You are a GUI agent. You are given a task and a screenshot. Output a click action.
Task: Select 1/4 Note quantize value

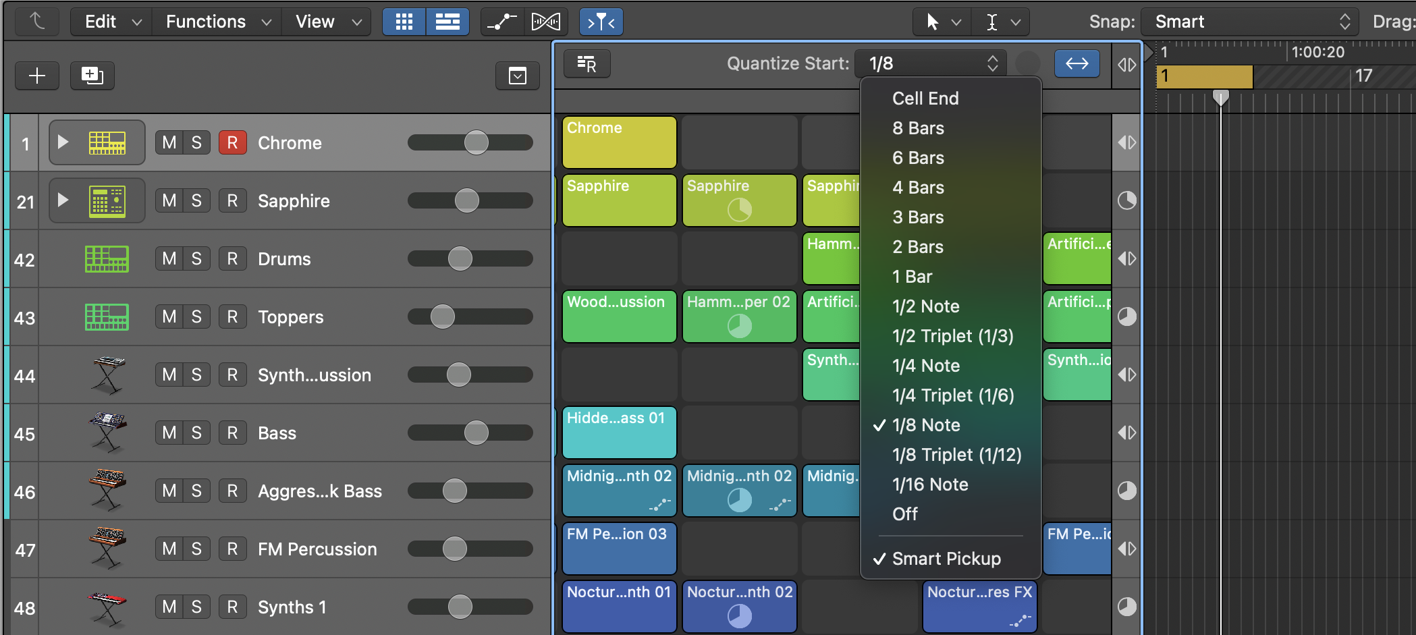click(x=926, y=366)
